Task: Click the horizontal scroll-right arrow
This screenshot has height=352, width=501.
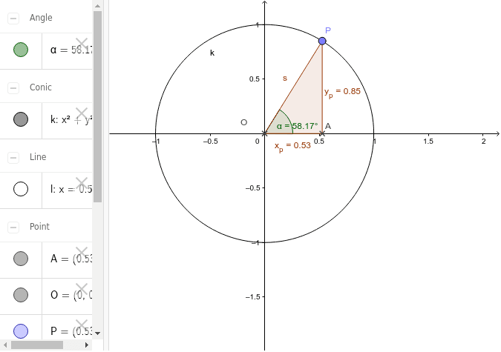Action: 87,345
